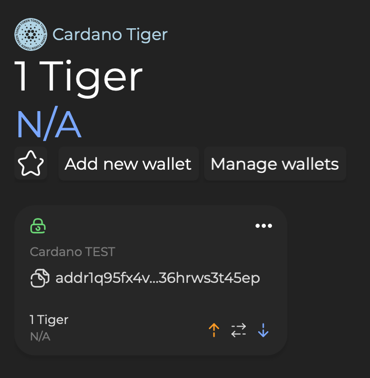Click the Cardano Tiger title text
370x378 pixels.
pyautogui.click(x=110, y=34)
